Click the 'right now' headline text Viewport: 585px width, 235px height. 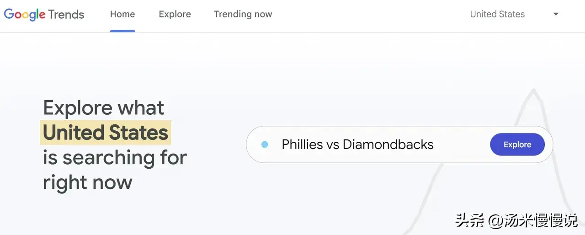[87, 182]
